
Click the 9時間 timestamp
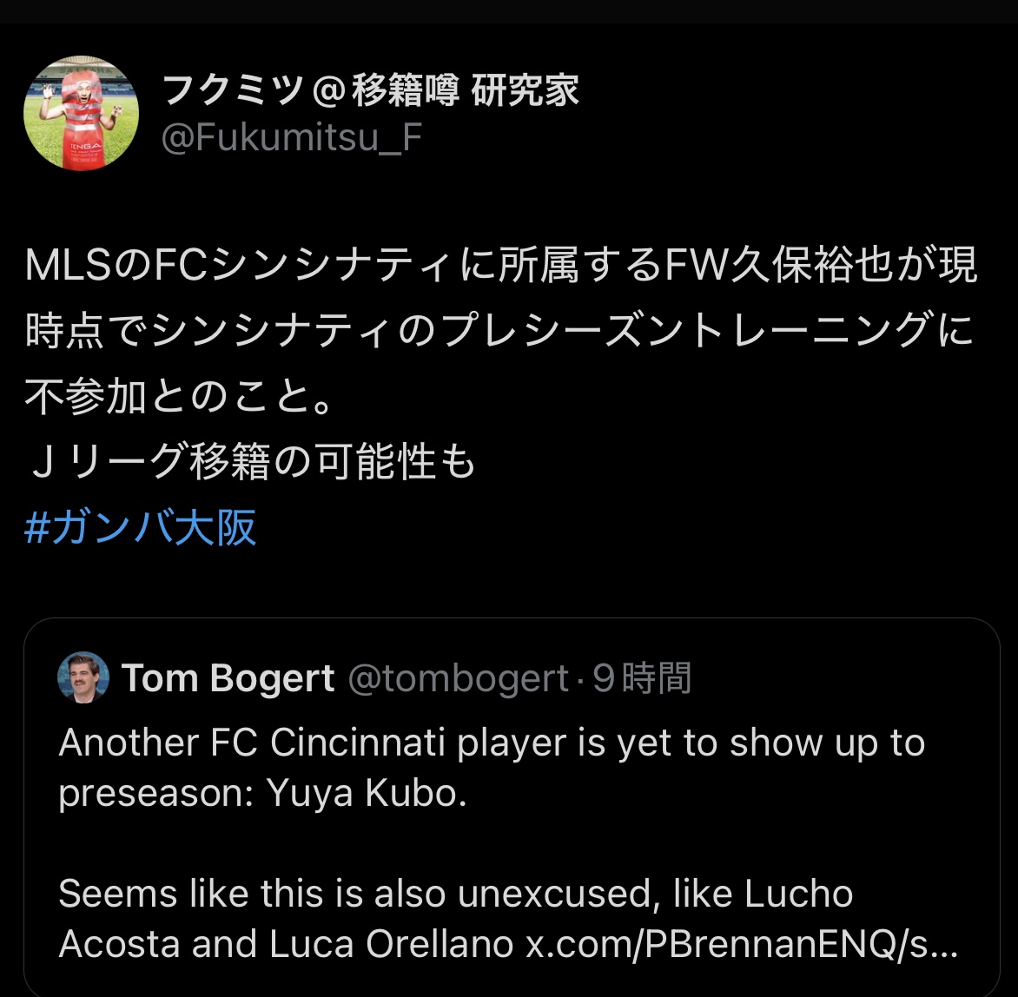point(642,678)
